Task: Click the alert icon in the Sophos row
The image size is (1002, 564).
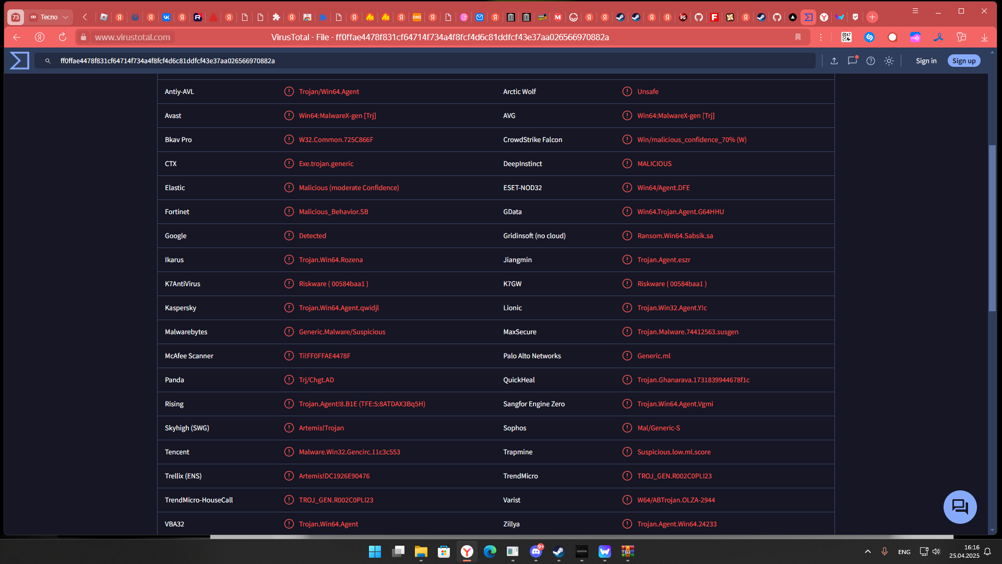Action: [x=627, y=428]
